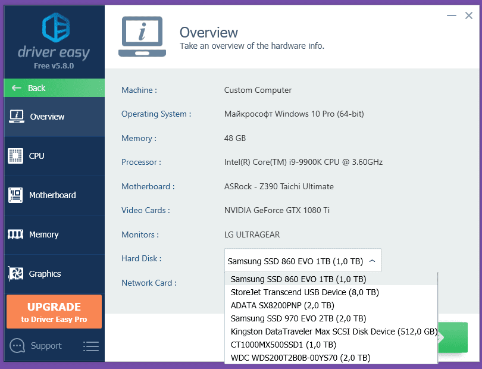This screenshot has height=369, width=482.
Task: Click the Support chat bubble icon
Action: (x=17, y=346)
